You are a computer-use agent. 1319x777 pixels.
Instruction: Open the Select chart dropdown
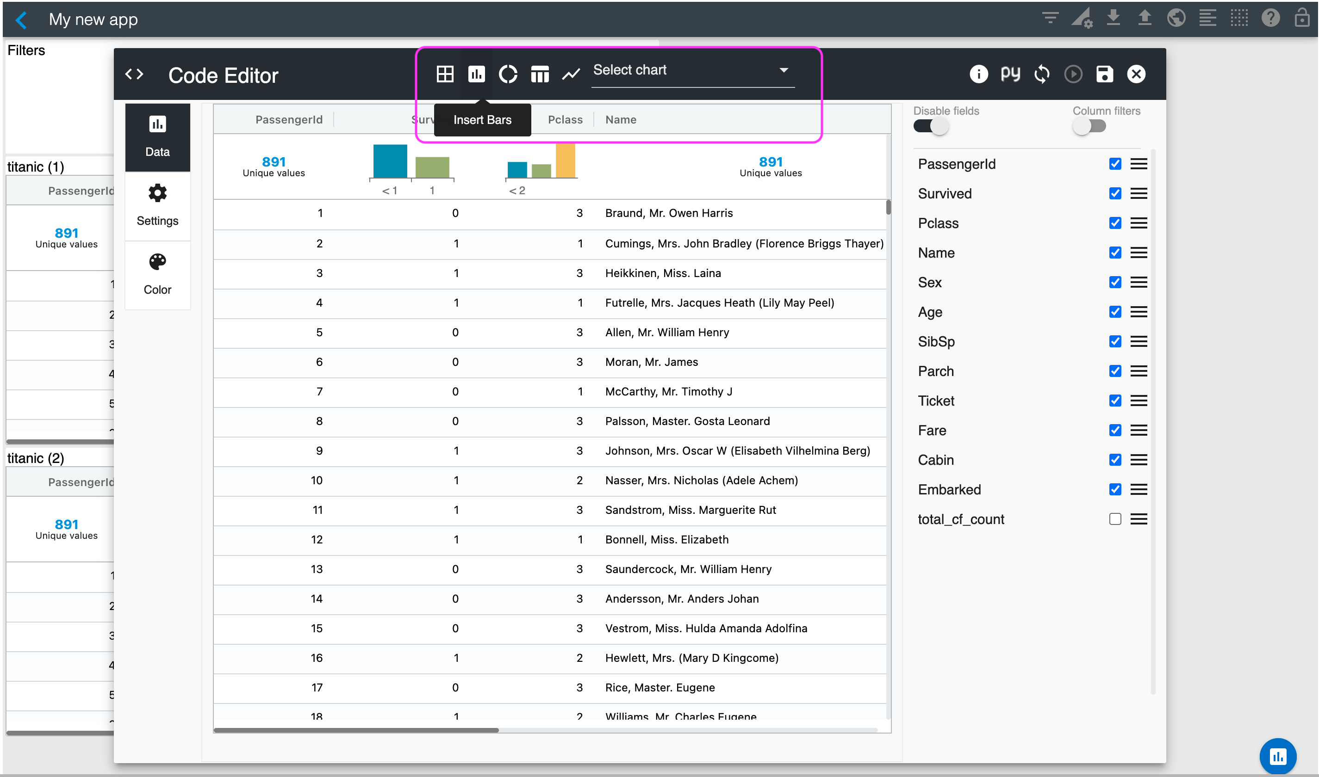pos(691,70)
